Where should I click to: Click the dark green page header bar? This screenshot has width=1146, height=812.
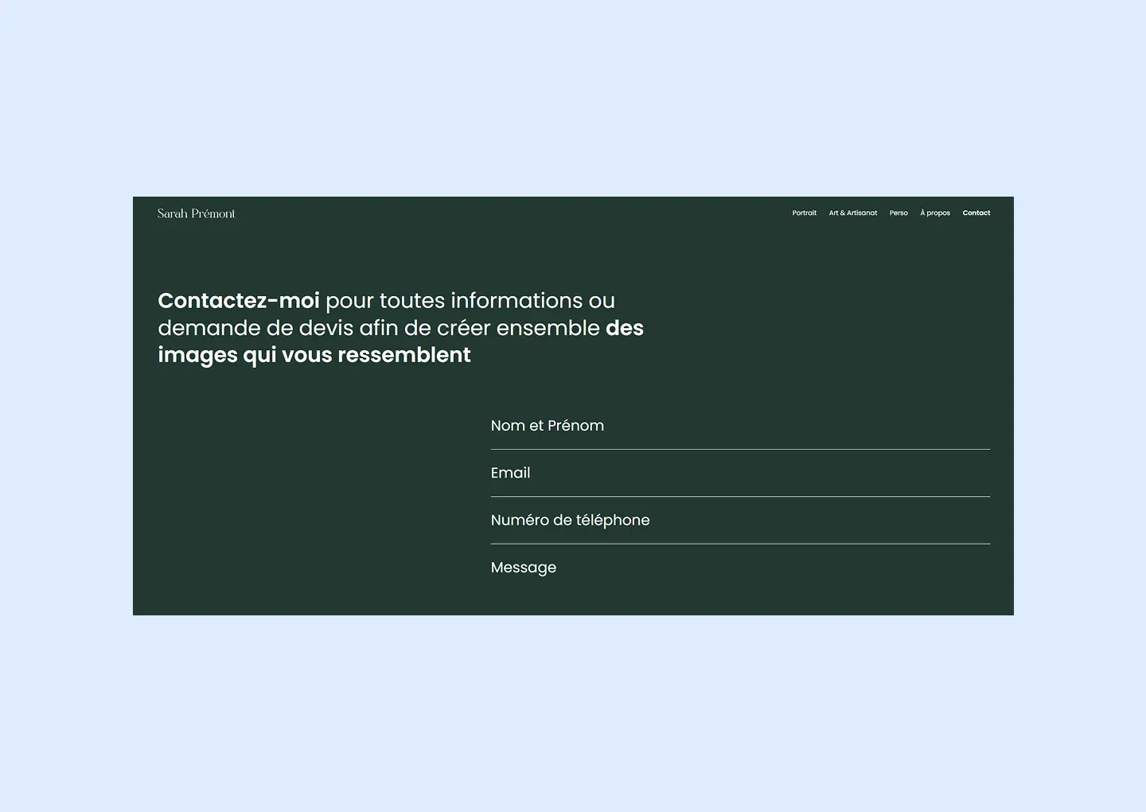(517, 213)
